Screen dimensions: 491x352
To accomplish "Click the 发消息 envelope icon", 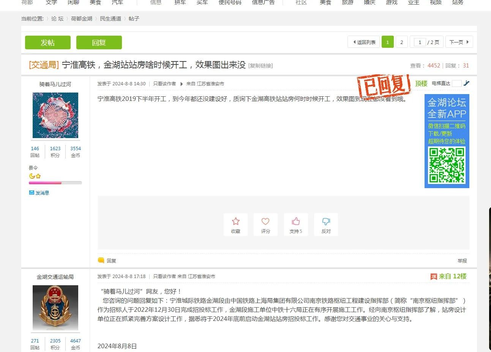I will pyautogui.click(x=32, y=193).
